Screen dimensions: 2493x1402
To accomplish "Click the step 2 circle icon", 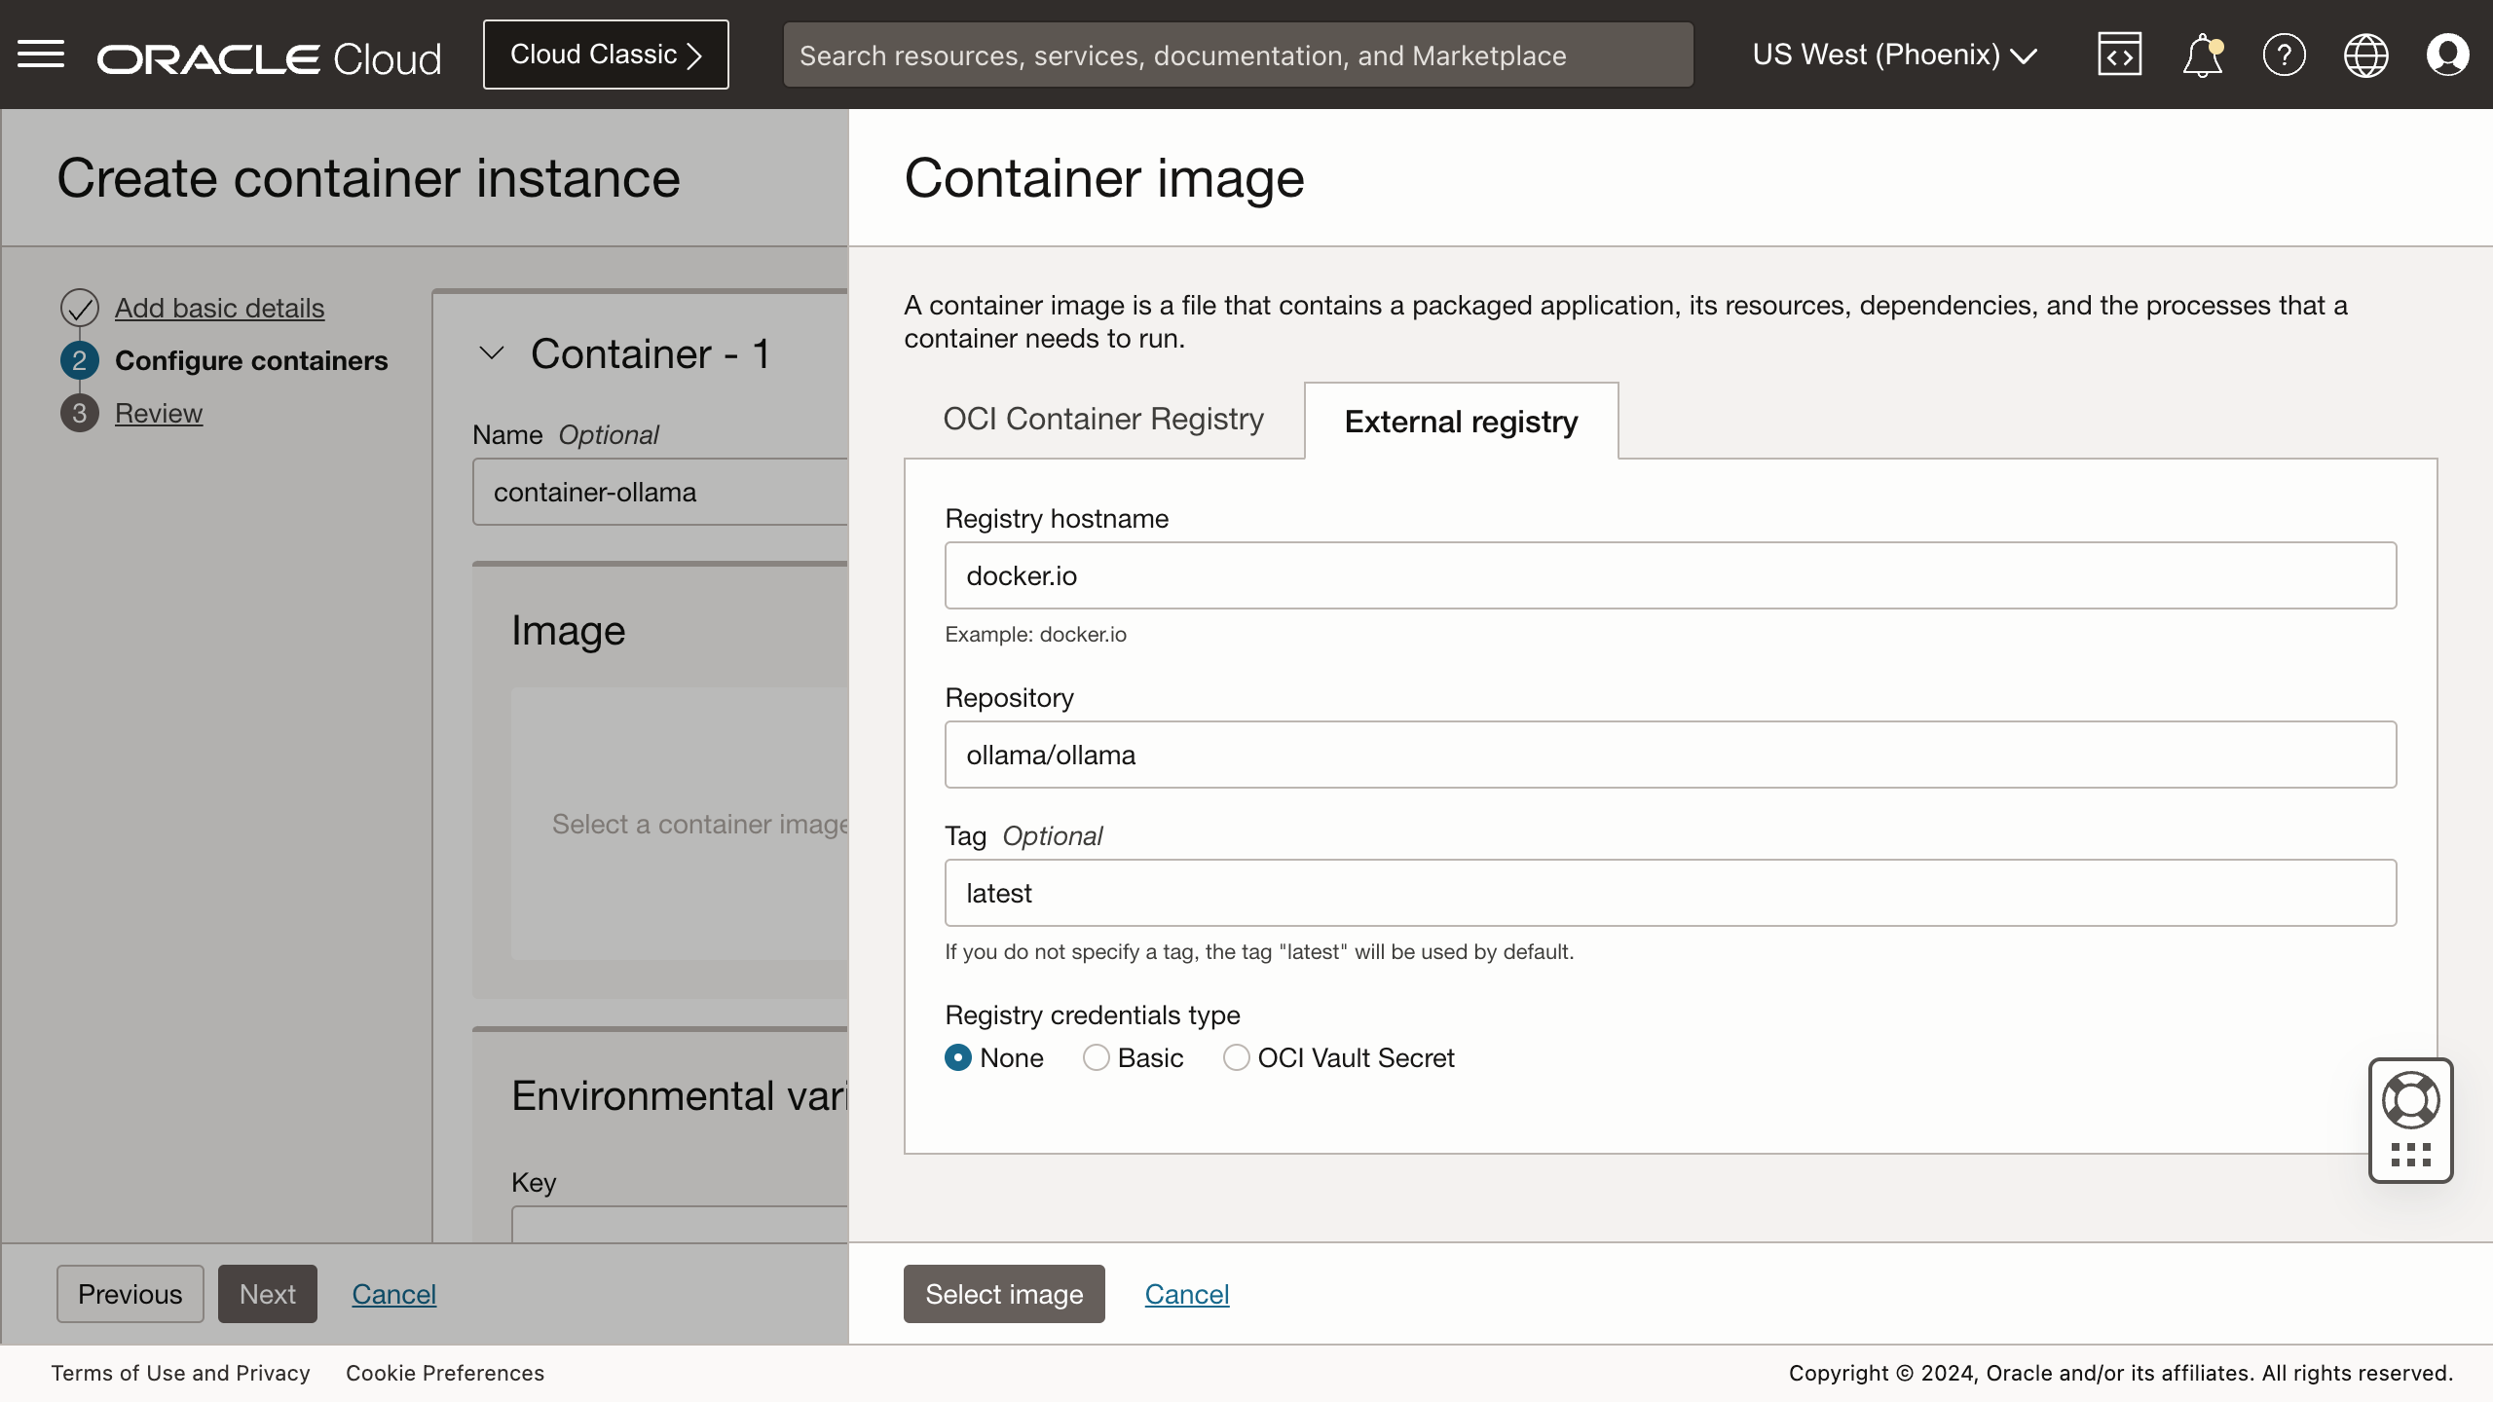I will (x=80, y=360).
